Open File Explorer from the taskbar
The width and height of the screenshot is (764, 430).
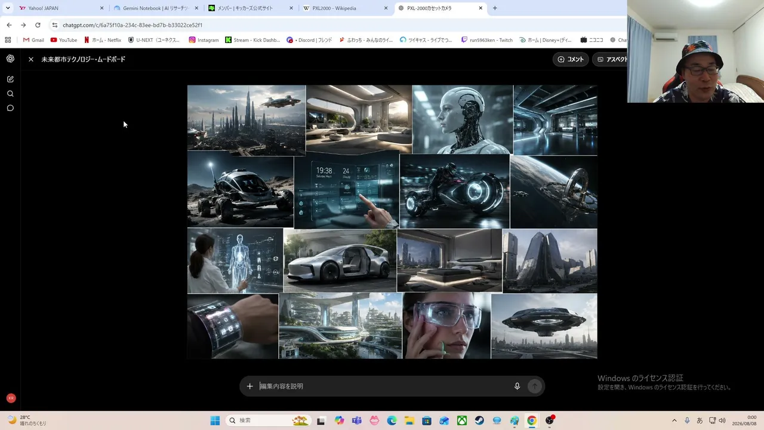coord(409,420)
